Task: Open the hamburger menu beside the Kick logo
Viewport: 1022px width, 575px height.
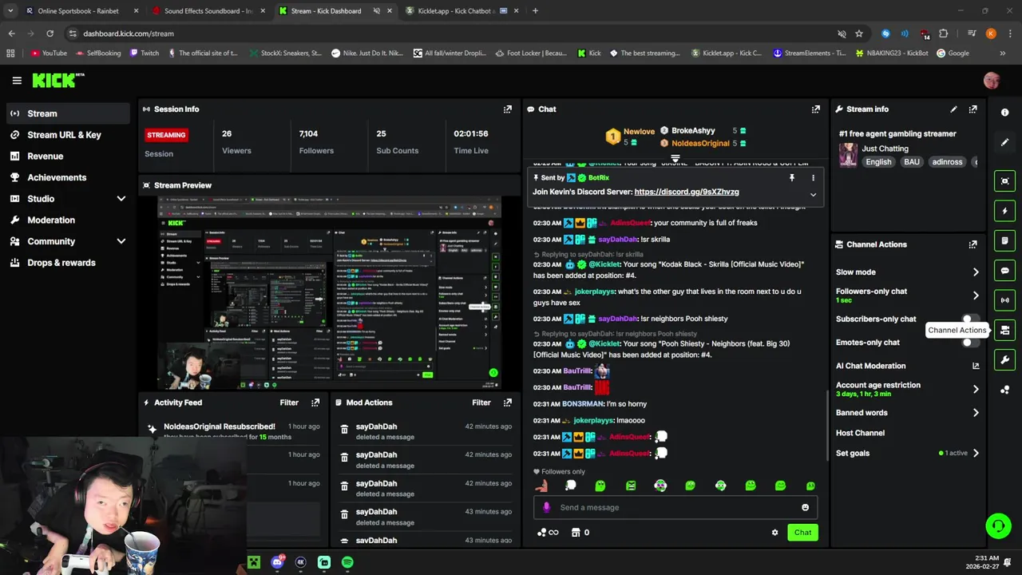Action: pyautogui.click(x=17, y=81)
